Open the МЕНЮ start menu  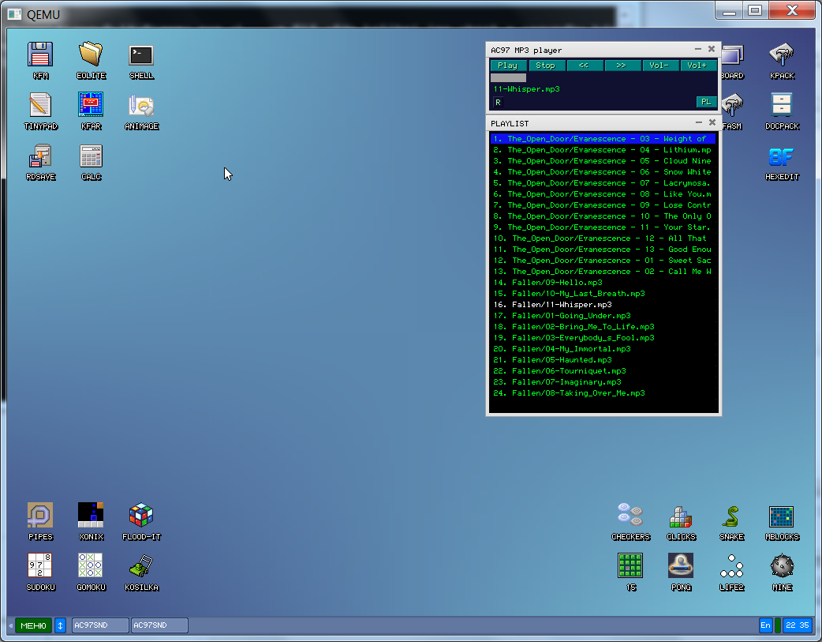[x=33, y=625]
